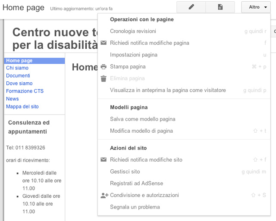This screenshot has height=221, width=276.
Task: Click the printer icon beside Stampa pagina
Action: [x=103, y=67]
